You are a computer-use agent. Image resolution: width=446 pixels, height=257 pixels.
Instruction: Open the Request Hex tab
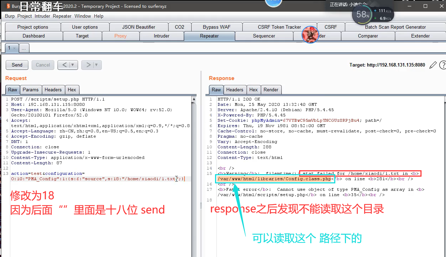coord(72,90)
